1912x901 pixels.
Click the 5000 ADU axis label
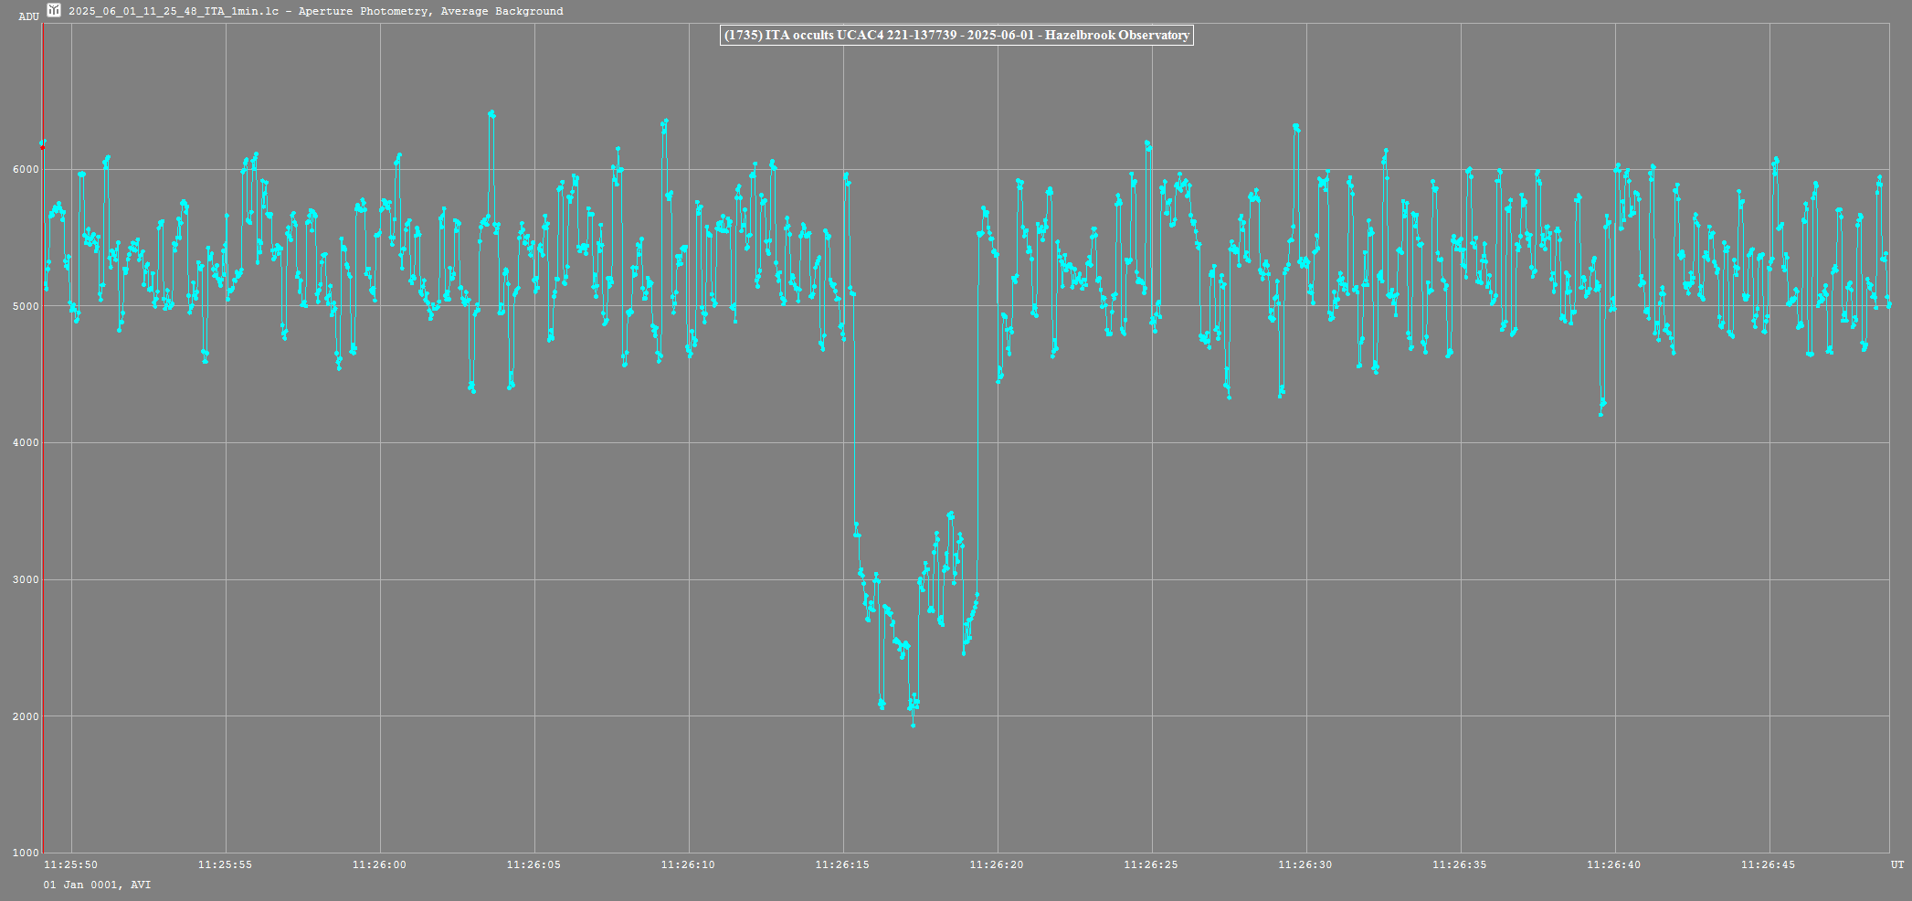[26, 307]
